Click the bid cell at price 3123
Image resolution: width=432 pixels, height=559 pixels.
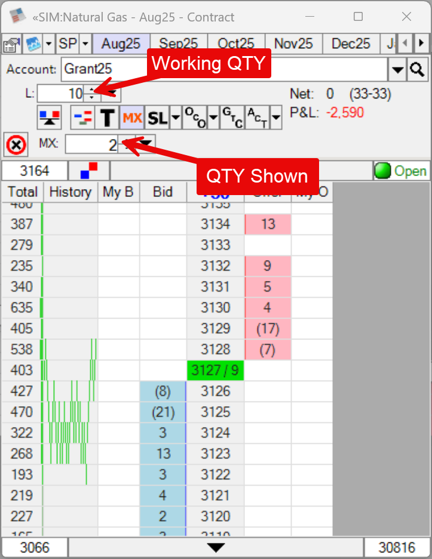(163, 454)
